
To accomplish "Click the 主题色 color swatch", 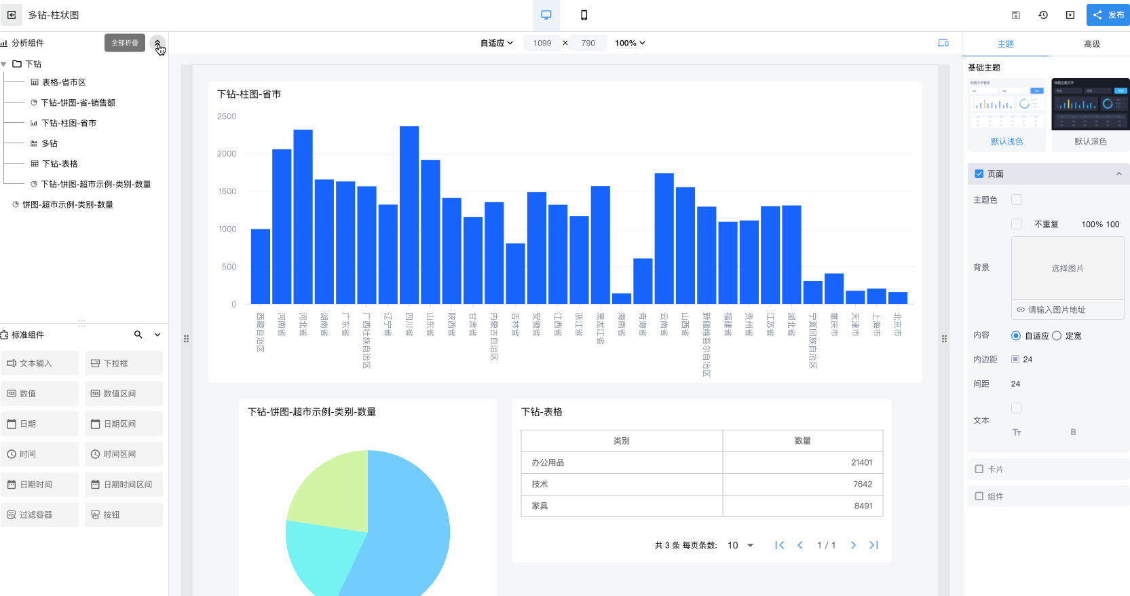I will click(x=1017, y=200).
